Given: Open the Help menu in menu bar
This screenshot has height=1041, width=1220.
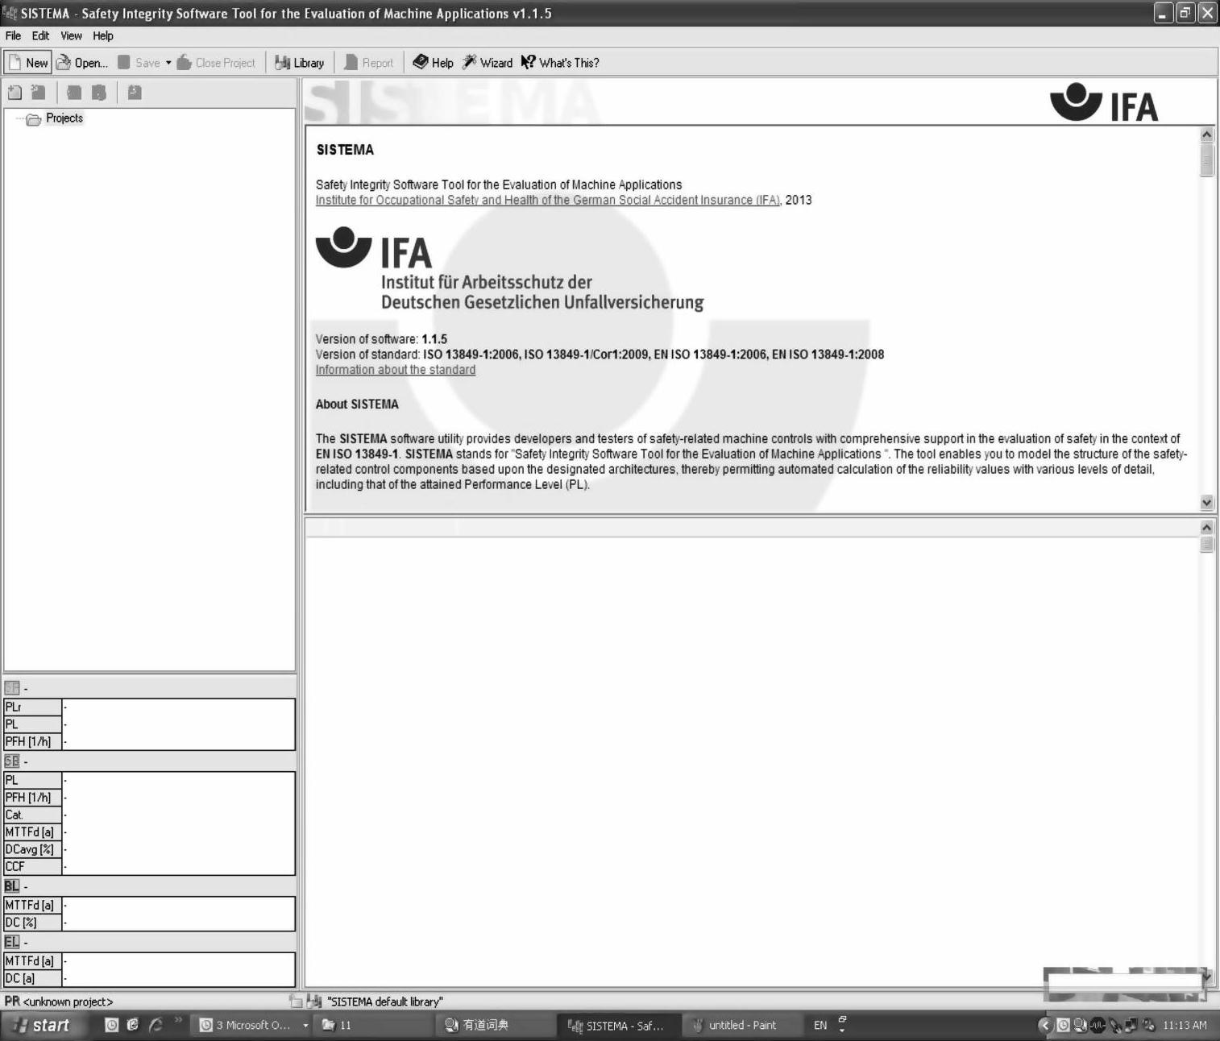Looking at the screenshot, I should click(103, 35).
